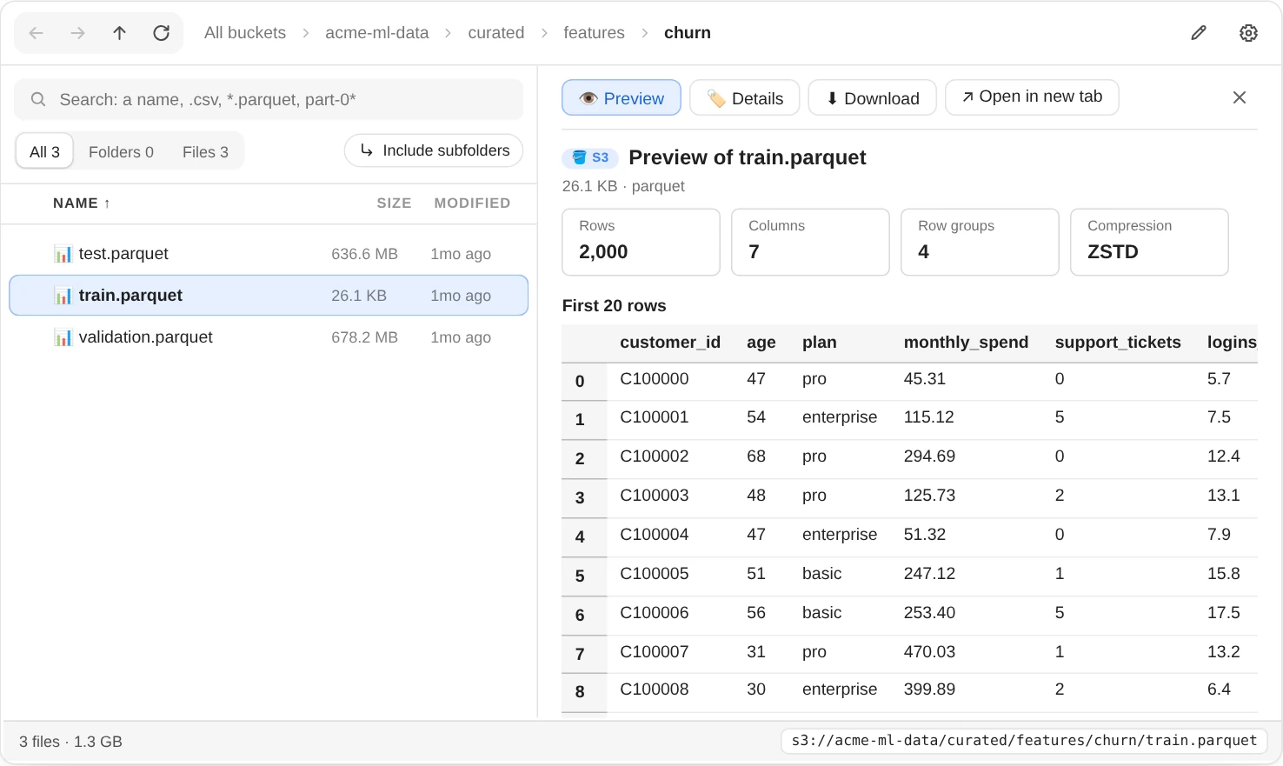Click the S3 bucket badge
The image size is (1283, 766).
click(590, 157)
